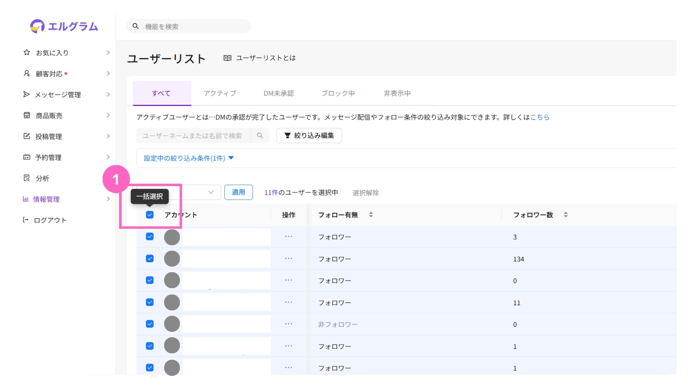Click the 分析 analysis icon in the sidebar
Screen dimensions: 689x387
point(27,178)
